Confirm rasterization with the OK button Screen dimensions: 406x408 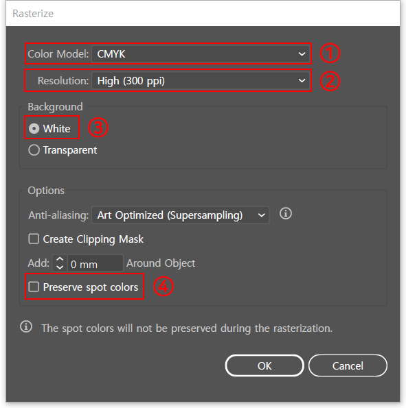(x=264, y=365)
